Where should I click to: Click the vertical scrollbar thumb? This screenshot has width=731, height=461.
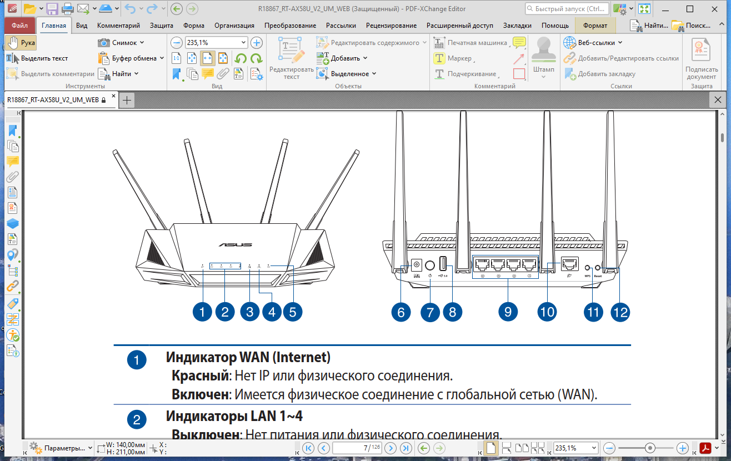pos(723,138)
